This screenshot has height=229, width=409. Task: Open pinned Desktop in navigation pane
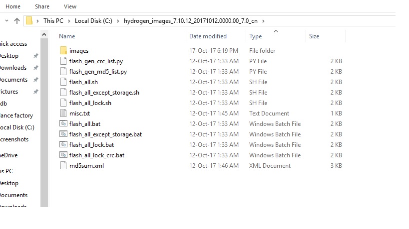pos(9,56)
